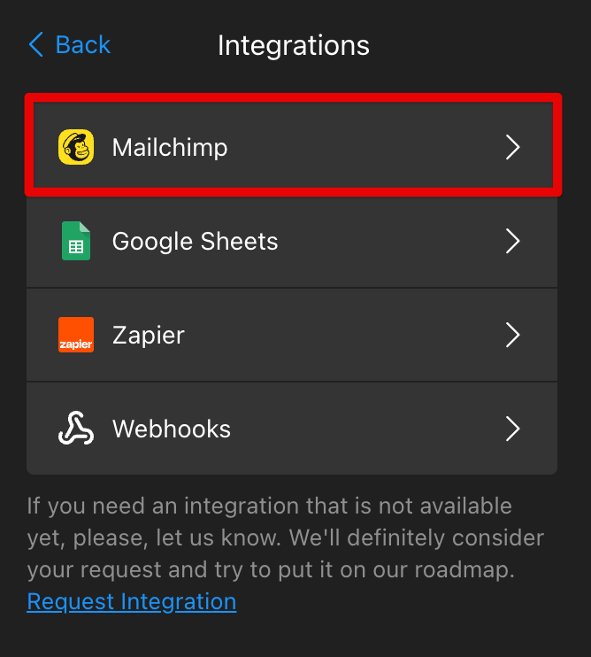The width and height of the screenshot is (591, 657).
Task: Click the yellow Mailchimp monkey icon
Action: 76,147
